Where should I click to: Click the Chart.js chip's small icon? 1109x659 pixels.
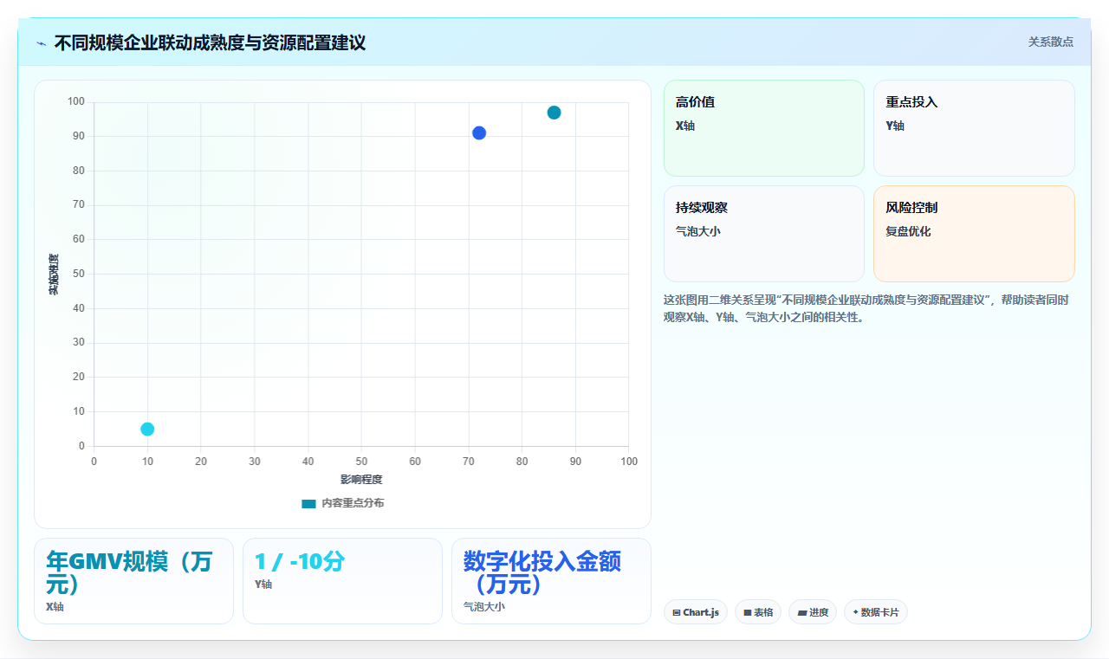(x=677, y=613)
